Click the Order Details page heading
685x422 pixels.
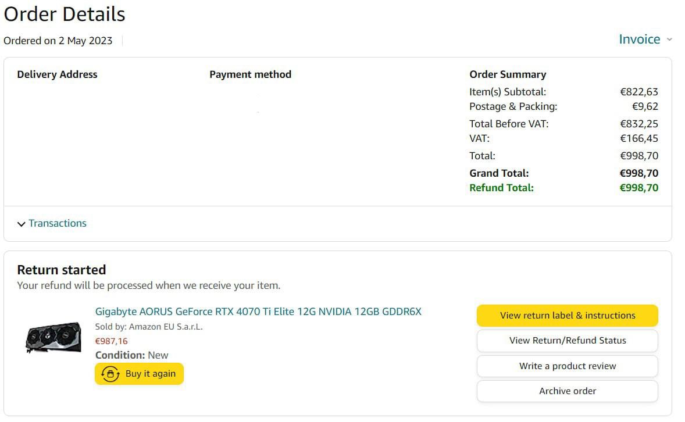point(64,14)
